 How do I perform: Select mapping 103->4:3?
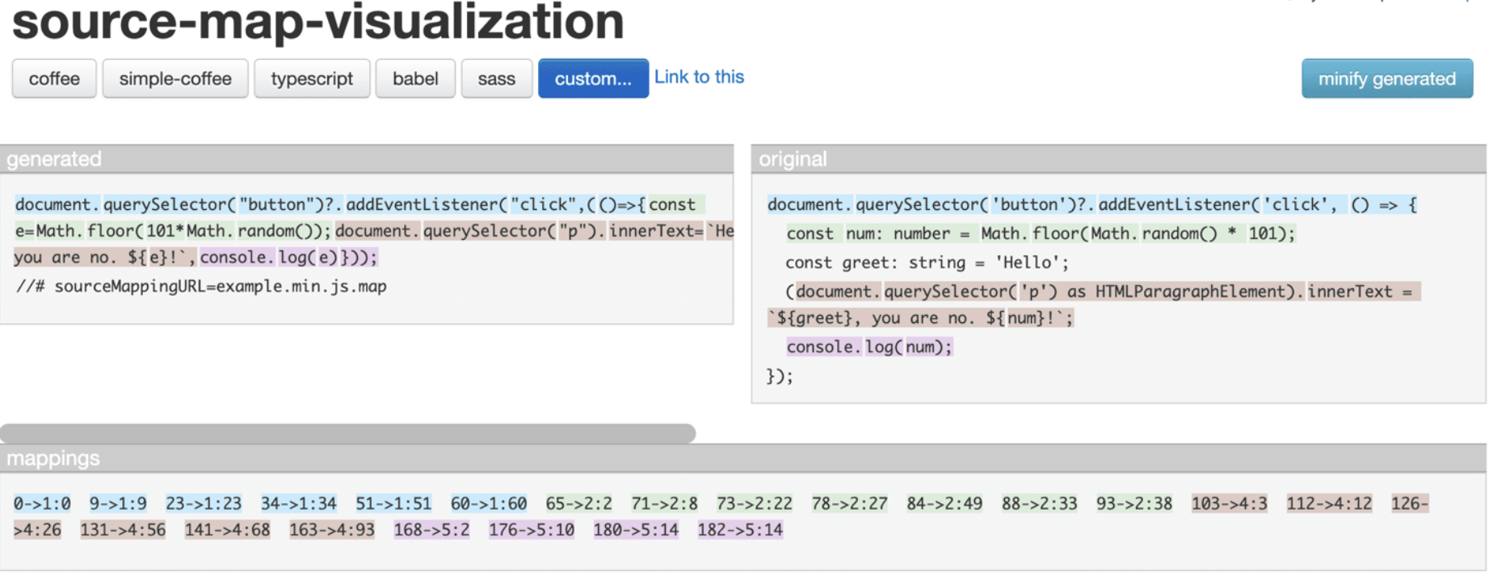(x=1230, y=503)
